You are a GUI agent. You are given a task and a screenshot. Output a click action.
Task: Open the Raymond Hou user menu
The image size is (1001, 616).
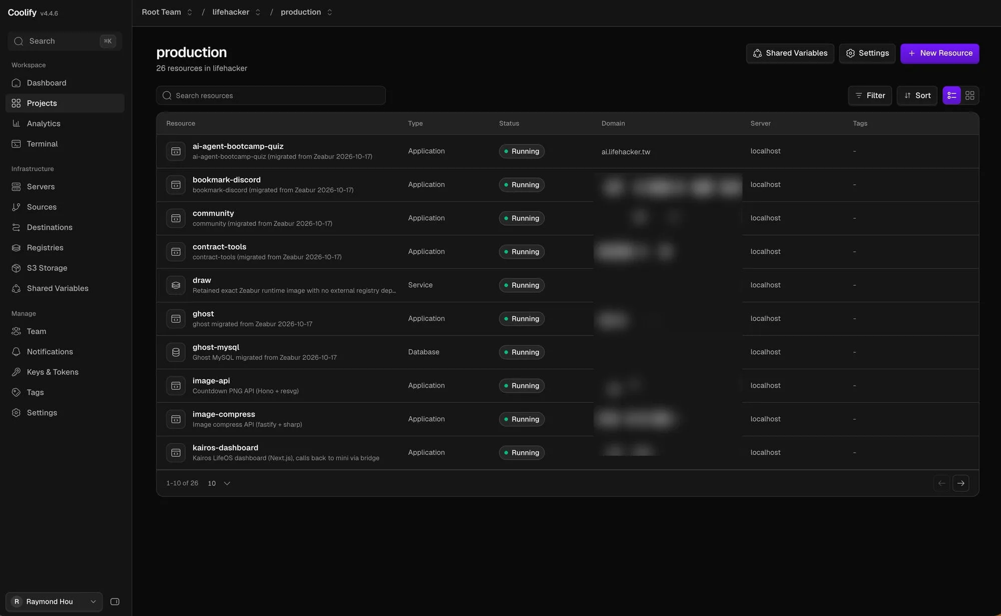click(x=54, y=601)
